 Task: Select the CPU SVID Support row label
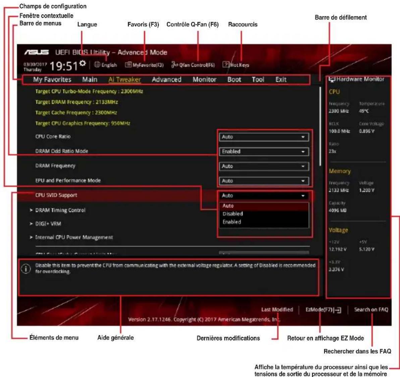[56, 195]
